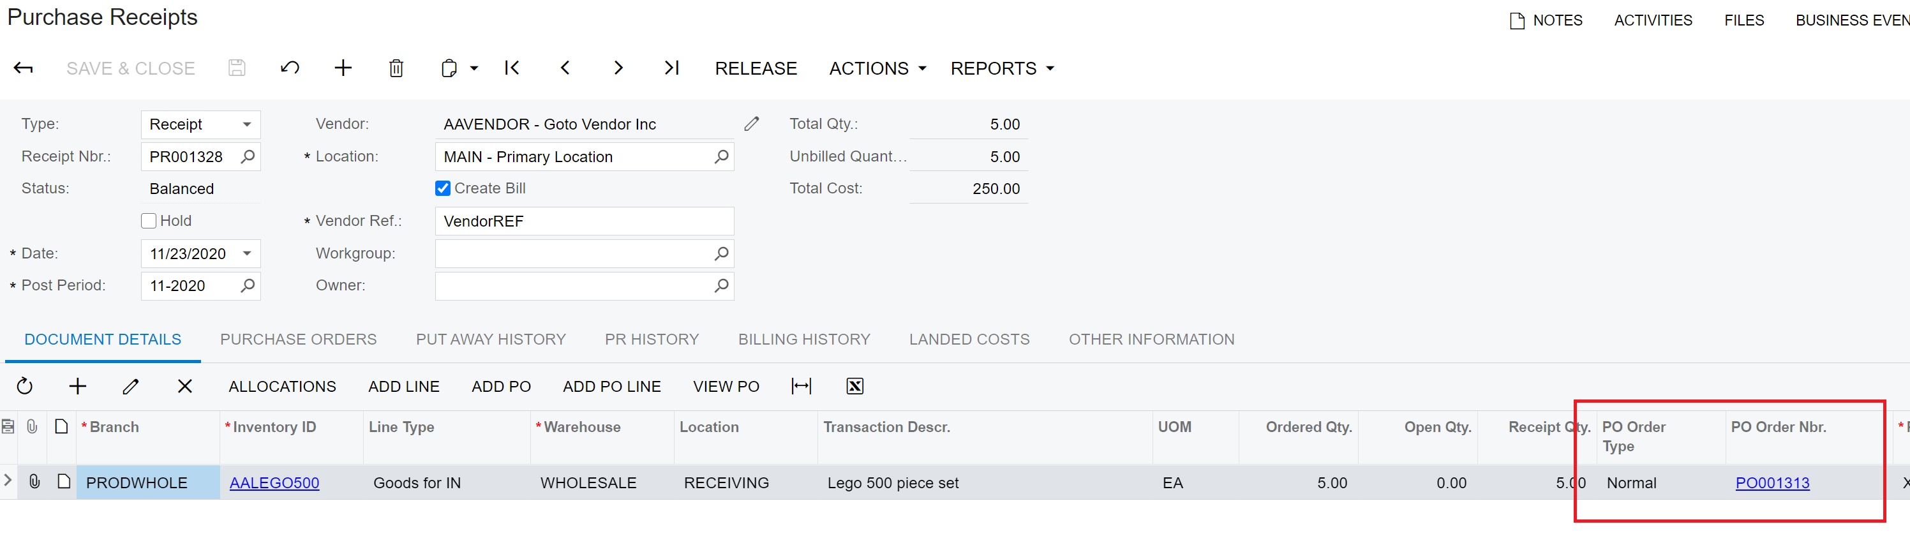Click the Vendor Ref. input field
This screenshot has height=545, width=1910.
[585, 221]
